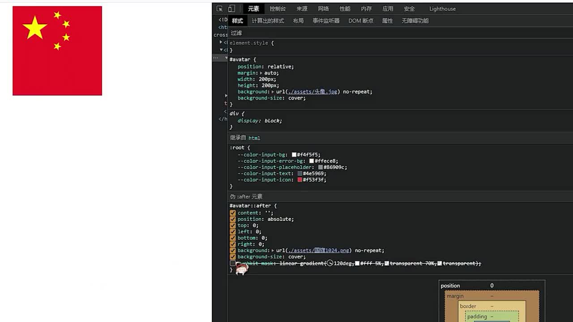Uncheck the right: 0 declaration
Screen dimensions: 573x322
[233, 244]
